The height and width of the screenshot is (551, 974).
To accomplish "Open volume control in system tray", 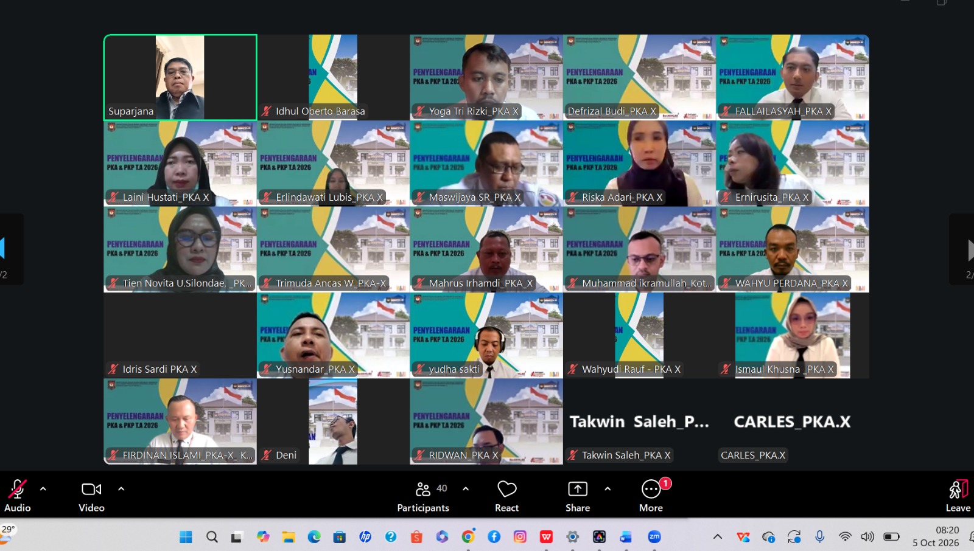I will (867, 536).
